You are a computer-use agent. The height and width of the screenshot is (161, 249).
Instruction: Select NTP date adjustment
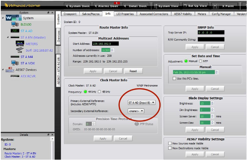pos(201,61)
